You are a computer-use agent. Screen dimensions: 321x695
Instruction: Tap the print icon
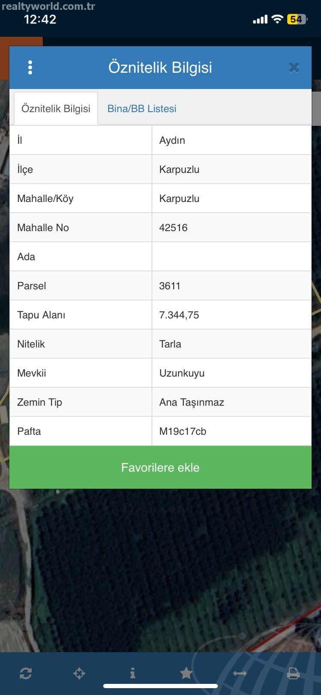click(293, 674)
